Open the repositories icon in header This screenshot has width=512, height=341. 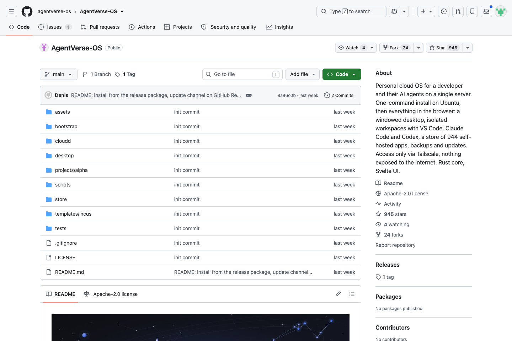tap(472, 11)
